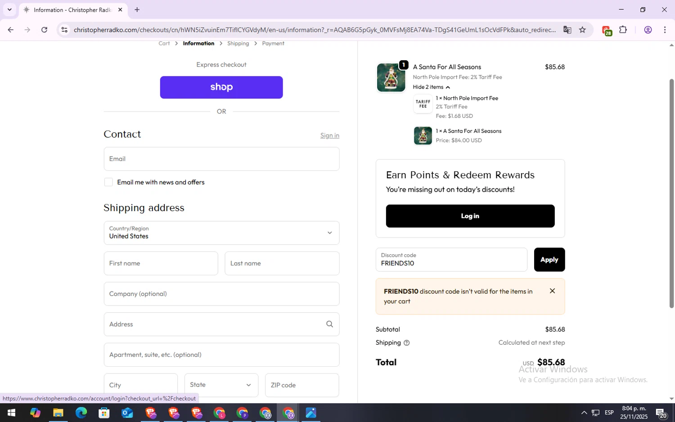Click the network icon in the system tray
675x422 pixels.
pos(595,413)
